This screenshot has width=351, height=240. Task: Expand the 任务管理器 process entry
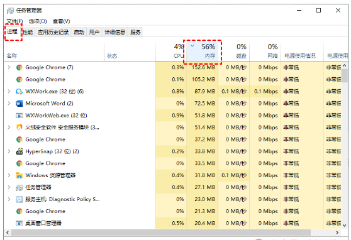(x=9, y=187)
